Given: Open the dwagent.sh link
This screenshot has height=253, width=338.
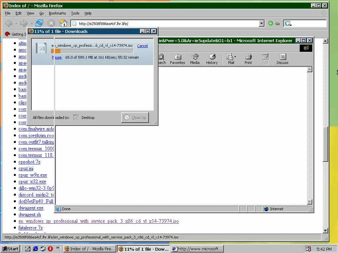Looking at the screenshot, I should coord(29,214).
